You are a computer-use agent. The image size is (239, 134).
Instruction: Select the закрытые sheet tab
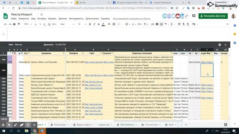tap(105, 125)
